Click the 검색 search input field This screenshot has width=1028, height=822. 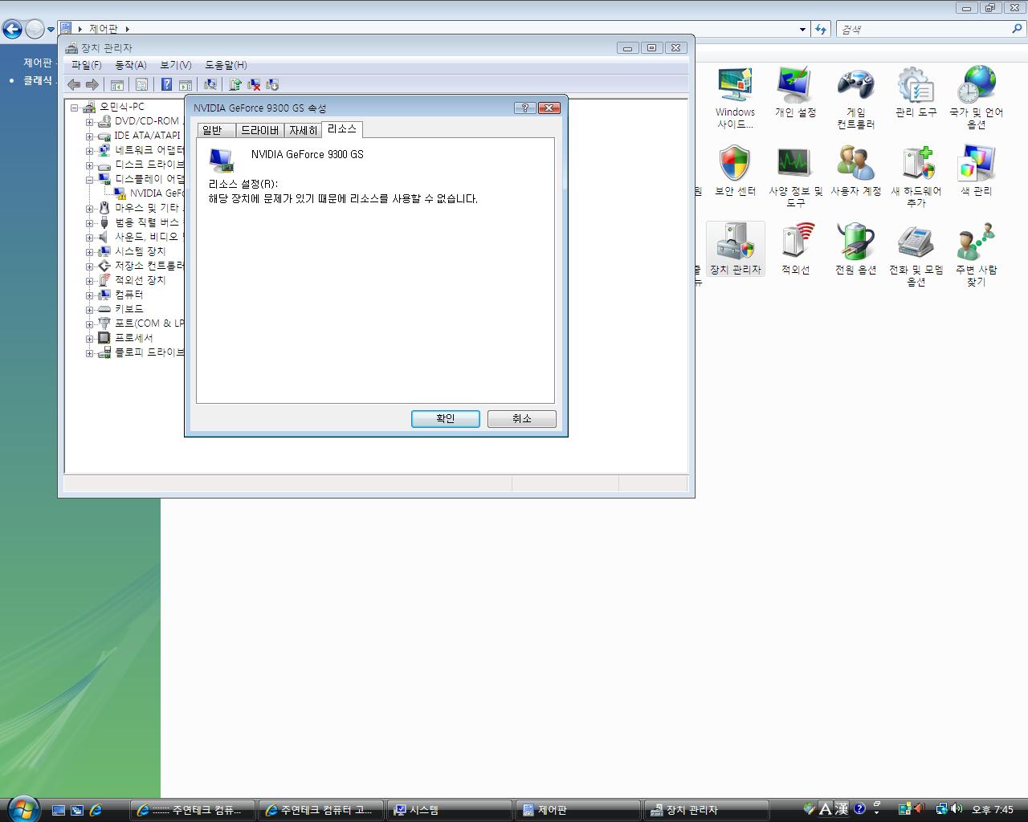pyautogui.click(x=924, y=30)
